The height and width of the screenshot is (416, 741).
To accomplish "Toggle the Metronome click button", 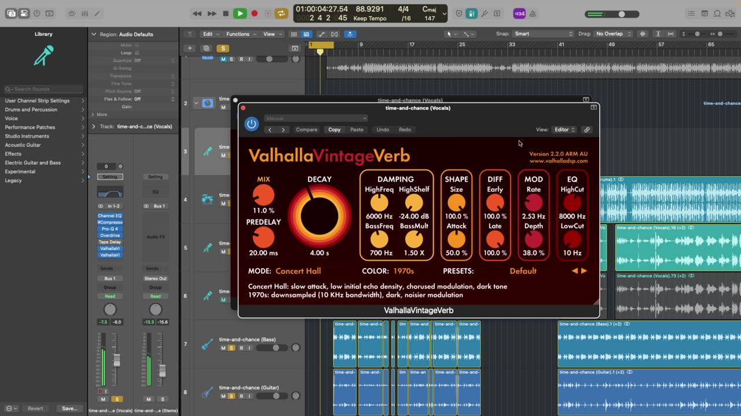I will 533,13.
